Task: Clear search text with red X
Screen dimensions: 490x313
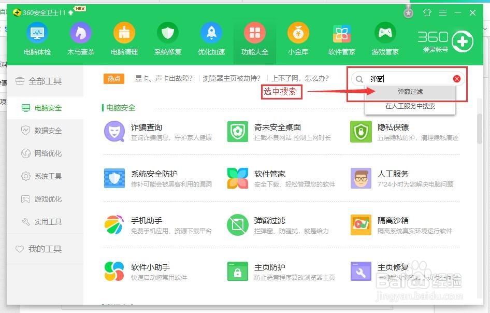Action: point(456,79)
